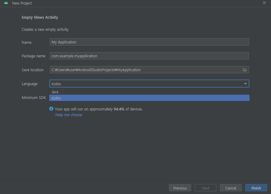Click the Minimum SDK label
Viewport: 271px width, 194px height.
(x=34, y=98)
